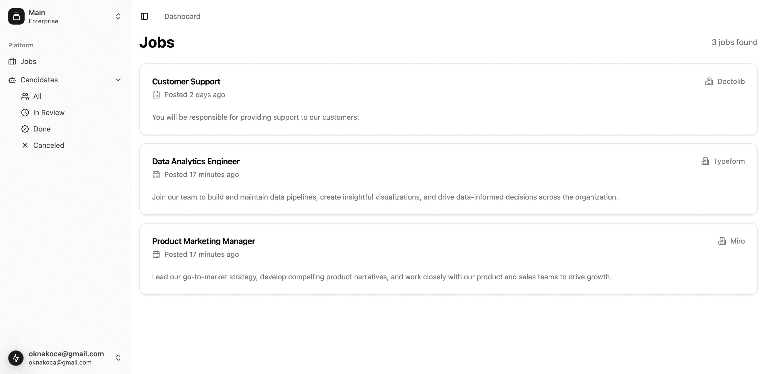Viewport: 766px width, 374px height.
Task: Click the Main Enterprise logo icon
Action: (16, 16)
